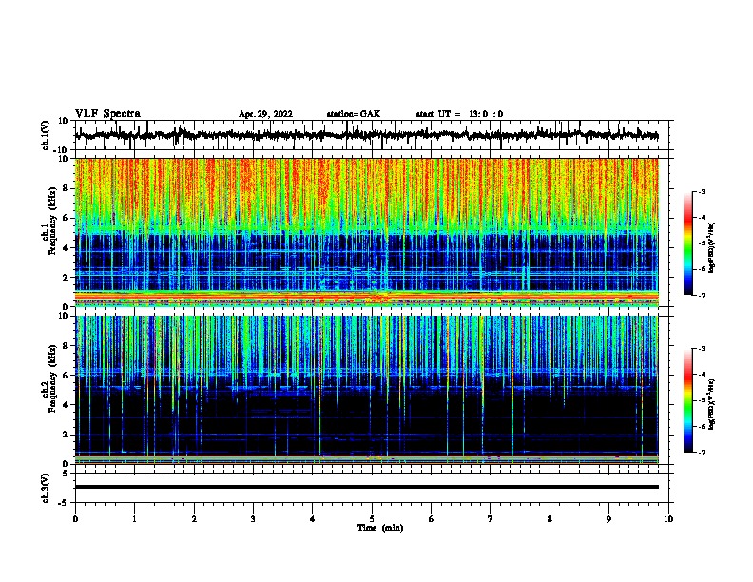
Task: Click the "start UT = 13: 0 : 0" text
Action: pos(459,114)
